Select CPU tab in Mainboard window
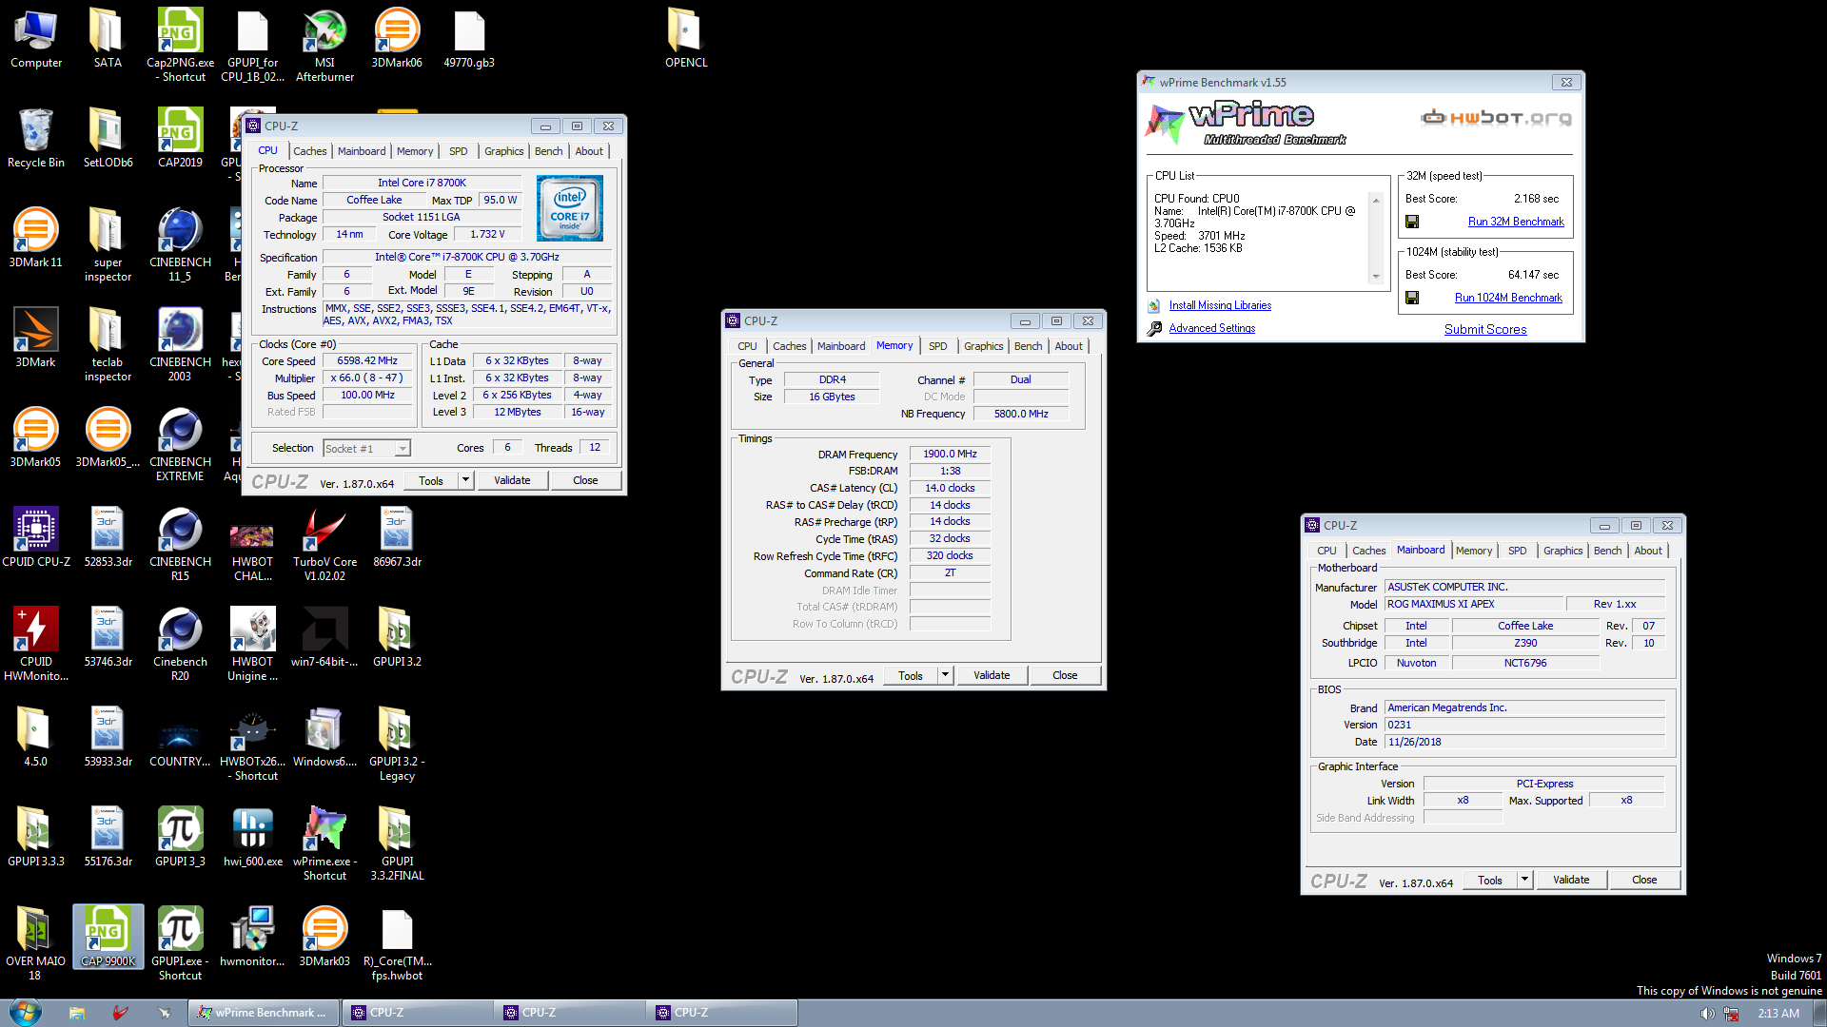 click(x=1326, y=551)
